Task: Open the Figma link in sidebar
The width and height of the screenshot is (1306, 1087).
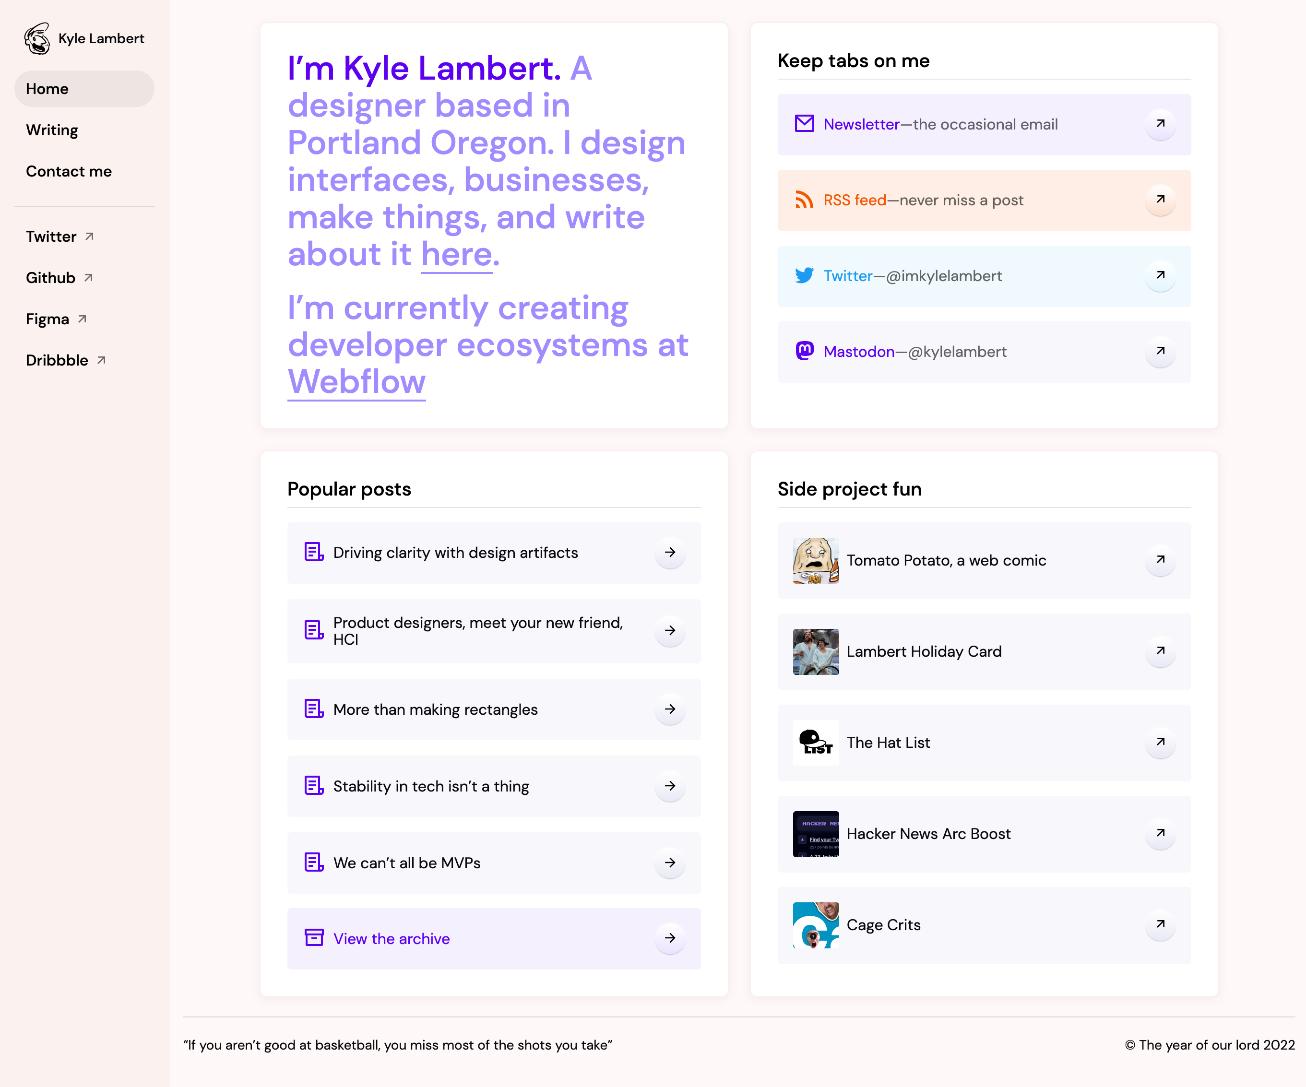Action: (56, 319)
